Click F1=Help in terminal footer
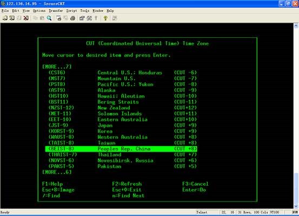299x216 pixels. pos(52,184)
